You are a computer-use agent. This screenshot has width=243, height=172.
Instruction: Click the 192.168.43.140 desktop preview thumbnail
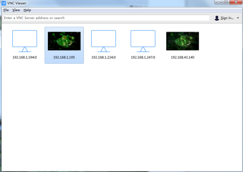(x=182, y=41)
